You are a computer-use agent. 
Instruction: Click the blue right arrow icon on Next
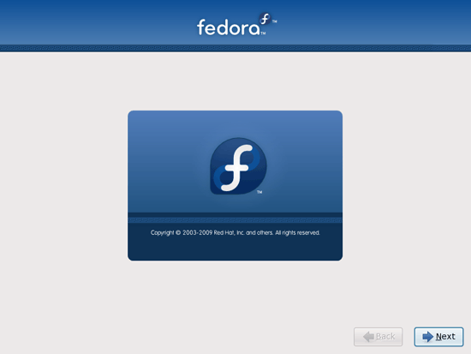(427, 337)
